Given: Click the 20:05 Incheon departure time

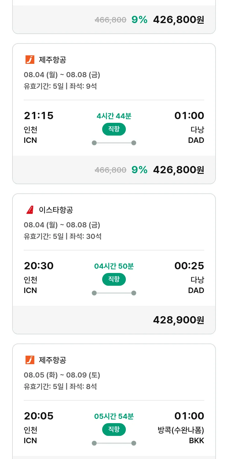Looking at the screenshot, I should [39, 416].
